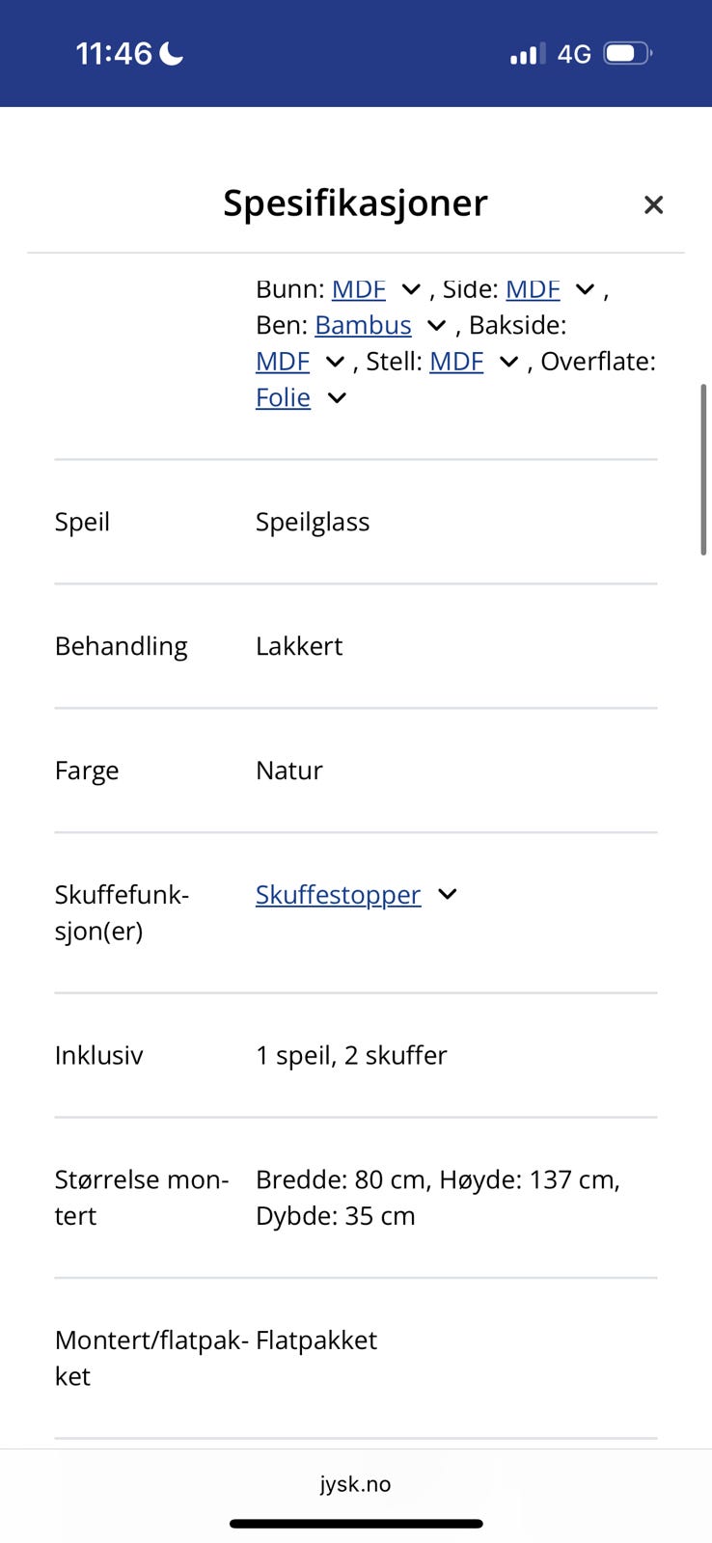Image resolution: width=712 pixels, height=1543 pixels.
Task: Click the vertical scrollbar thumb
Action: click(703, 469)
